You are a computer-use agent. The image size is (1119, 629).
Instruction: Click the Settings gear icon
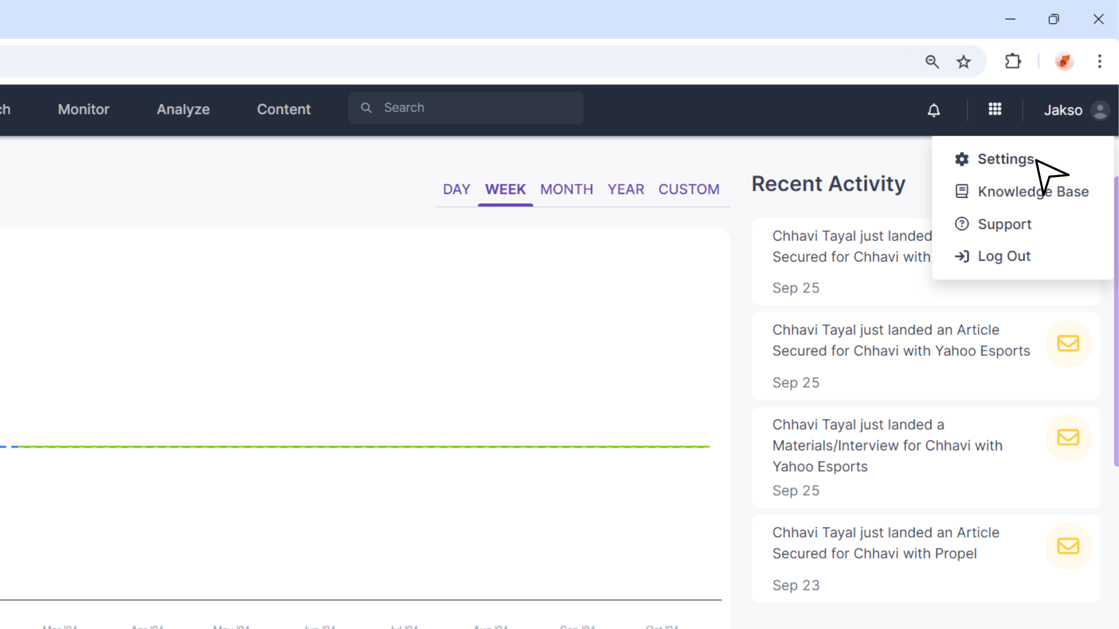pyautogui.click(x=962, y=159)
